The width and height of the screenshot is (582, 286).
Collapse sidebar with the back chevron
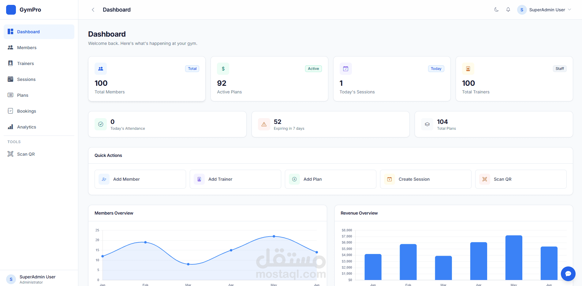point(93,10)
